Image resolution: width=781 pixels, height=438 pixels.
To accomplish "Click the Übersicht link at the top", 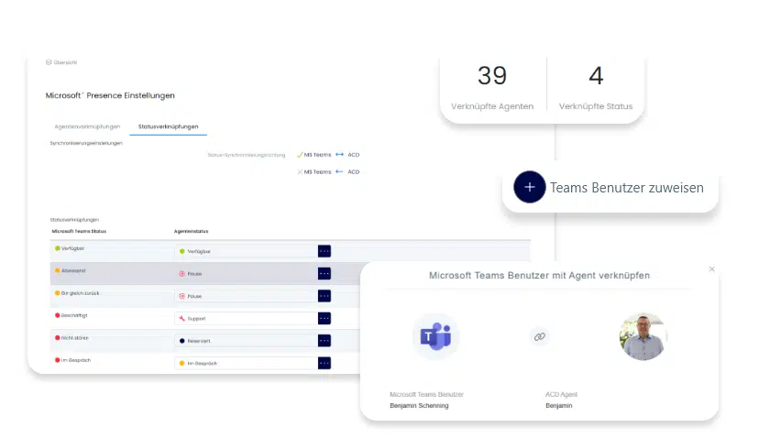I will (x=62, y=62).
